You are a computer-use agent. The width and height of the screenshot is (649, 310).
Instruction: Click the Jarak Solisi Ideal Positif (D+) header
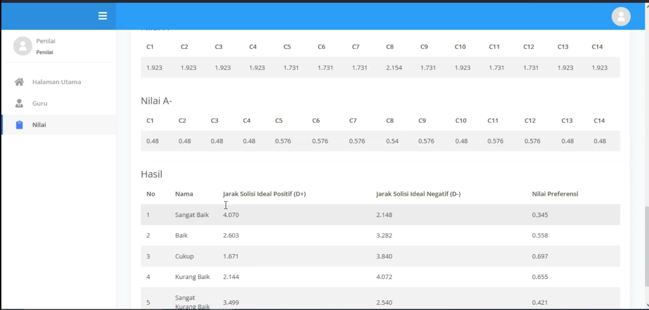pyautogui.click(x=264, y=194)
